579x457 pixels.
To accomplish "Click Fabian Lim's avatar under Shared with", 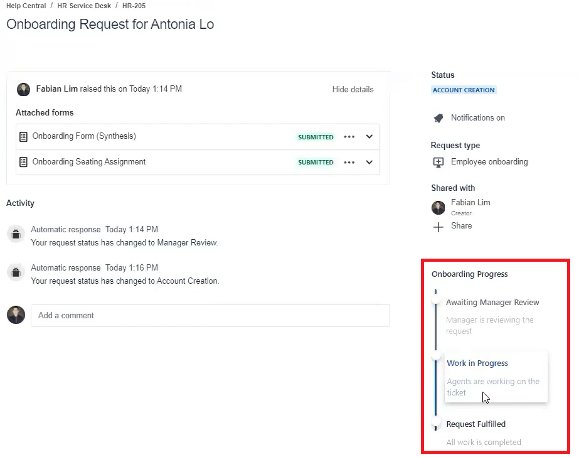I will coord(438,208).
